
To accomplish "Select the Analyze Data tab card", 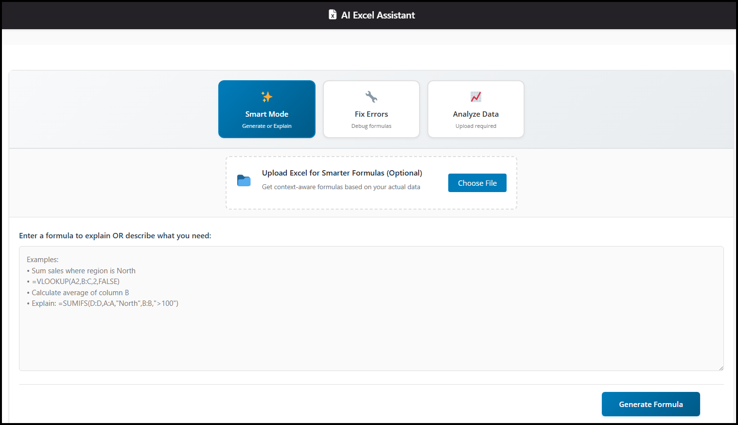I will point(475,109).
